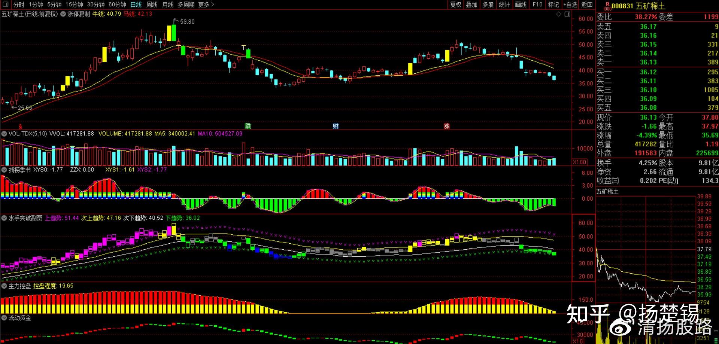Screen dimensions: 719x344
Task: Click the 000831 五矿稀土 stock title
Action: pyautogui.click(x=638, y=6)
